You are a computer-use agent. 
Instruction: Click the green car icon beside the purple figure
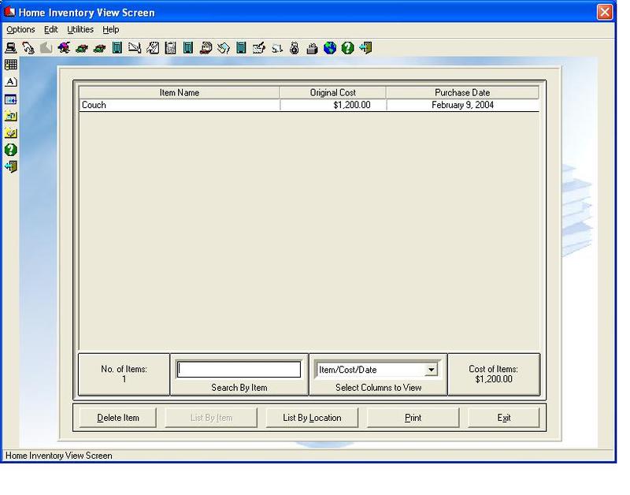tap(82, 48)
